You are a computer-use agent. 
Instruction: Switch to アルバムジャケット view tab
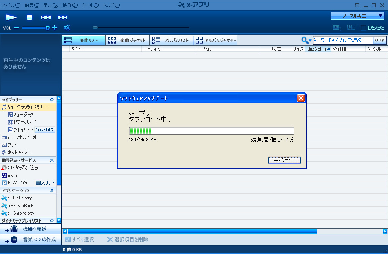click(x=215, y=40)
